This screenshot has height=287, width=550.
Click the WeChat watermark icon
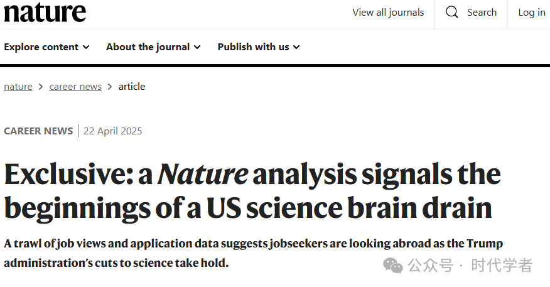point(393,265)
